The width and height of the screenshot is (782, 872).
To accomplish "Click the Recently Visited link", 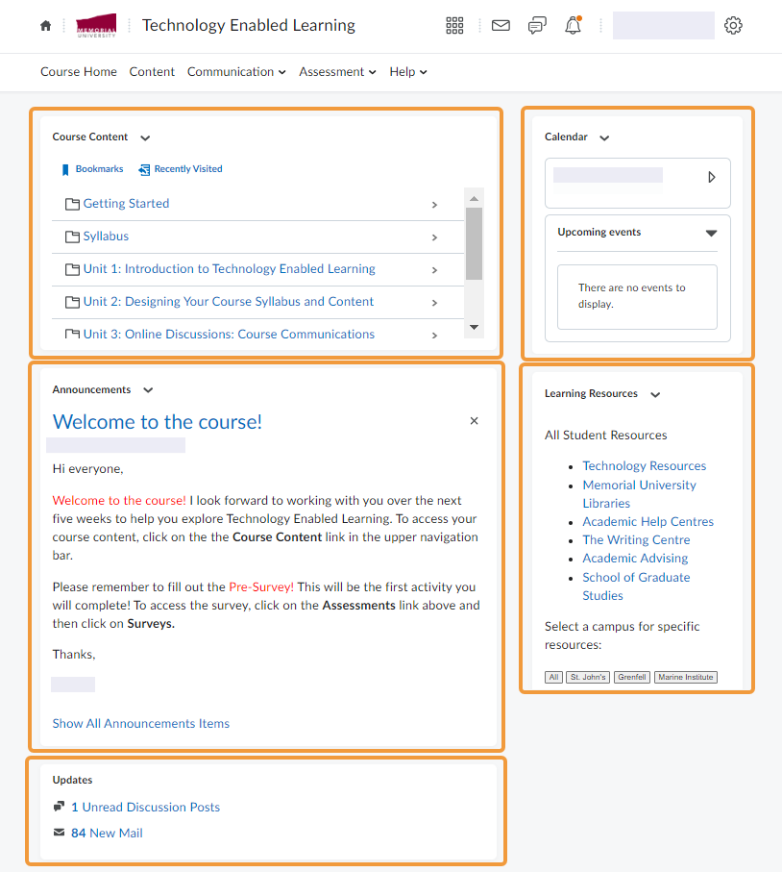I will [x=181, y=169].
